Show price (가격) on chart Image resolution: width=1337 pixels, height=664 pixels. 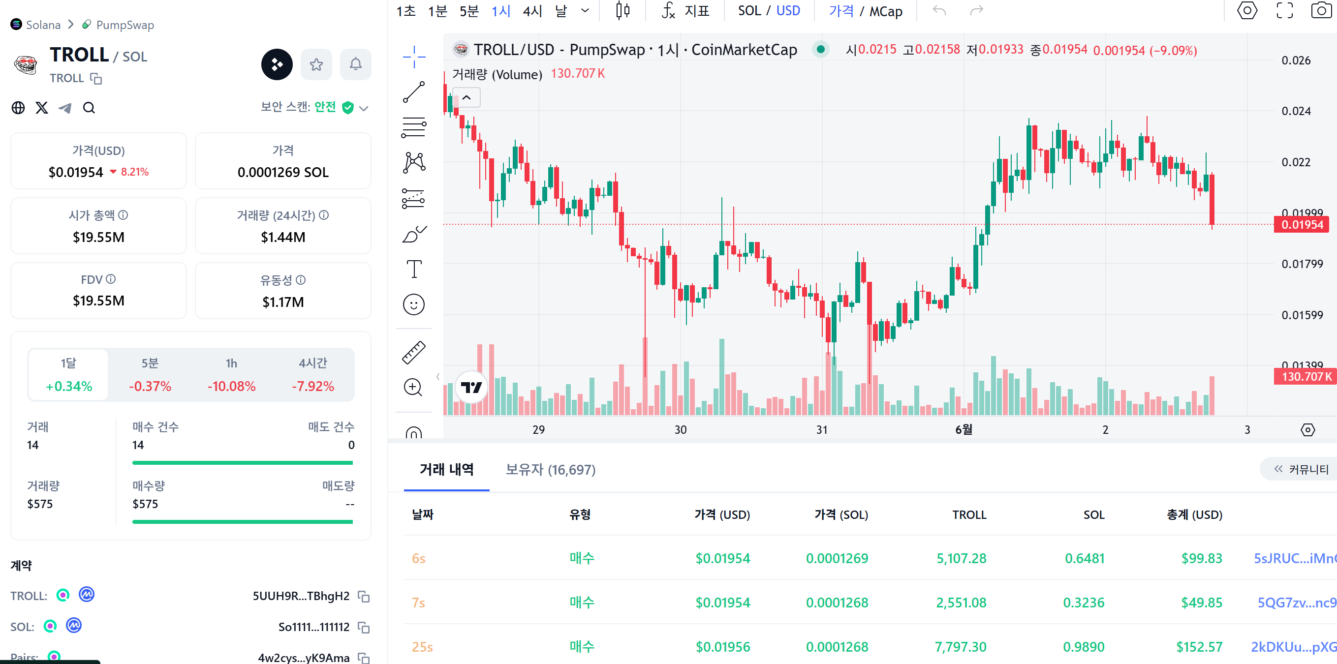pyautogui.click(x=841, y=11)
